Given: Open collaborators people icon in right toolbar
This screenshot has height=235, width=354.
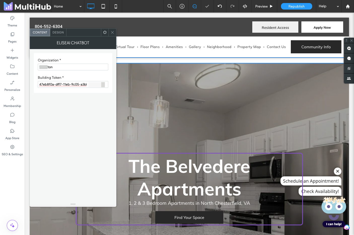Looking at the screenshot, I should click(349, 79).
